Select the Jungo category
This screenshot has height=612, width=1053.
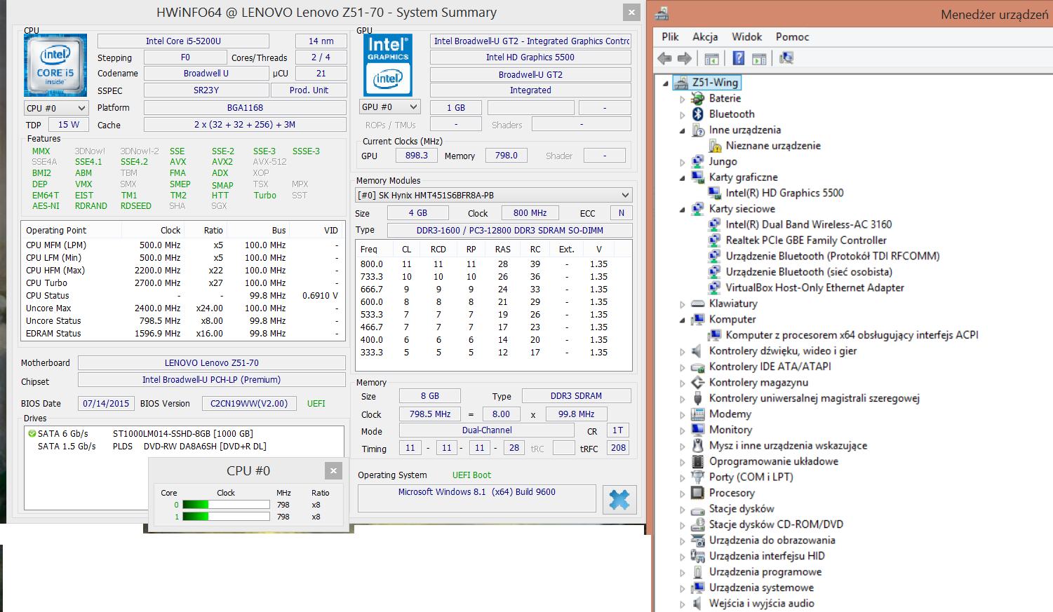(x=723, y=161)
